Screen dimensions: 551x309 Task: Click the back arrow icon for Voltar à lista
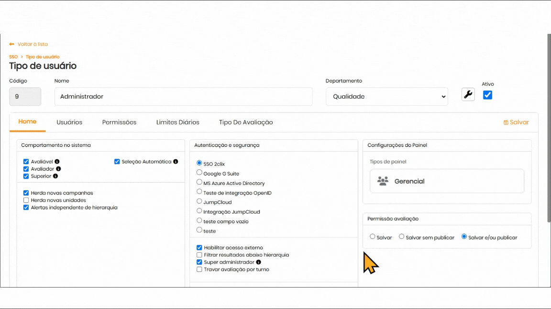coord(11,44)
